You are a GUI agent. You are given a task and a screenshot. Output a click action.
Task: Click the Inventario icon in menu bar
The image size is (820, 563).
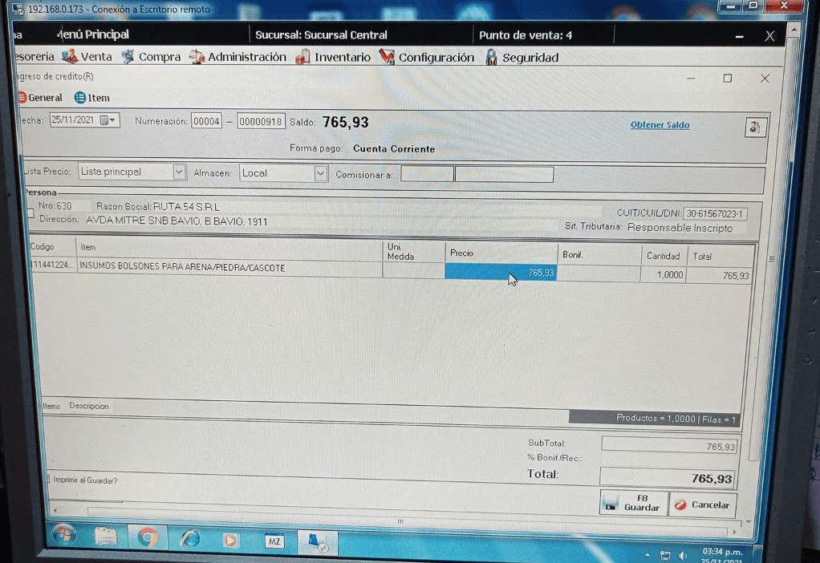(302, 58)
